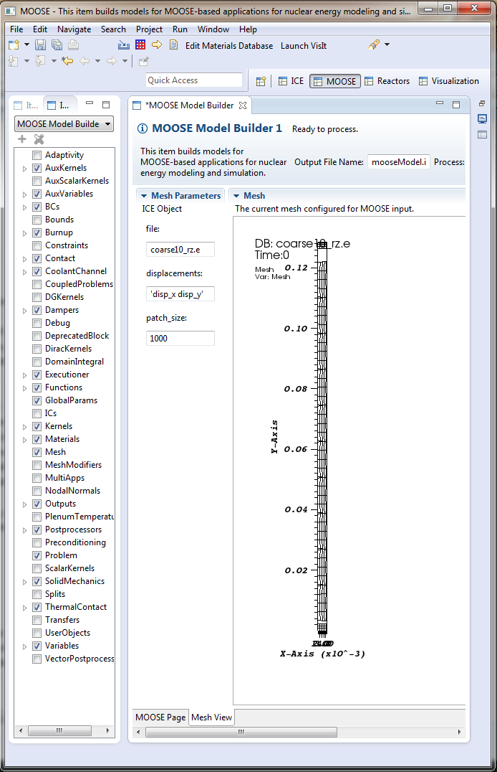
Task: Click the file field containing coarse10_rz.e
Action: point(180,250)
